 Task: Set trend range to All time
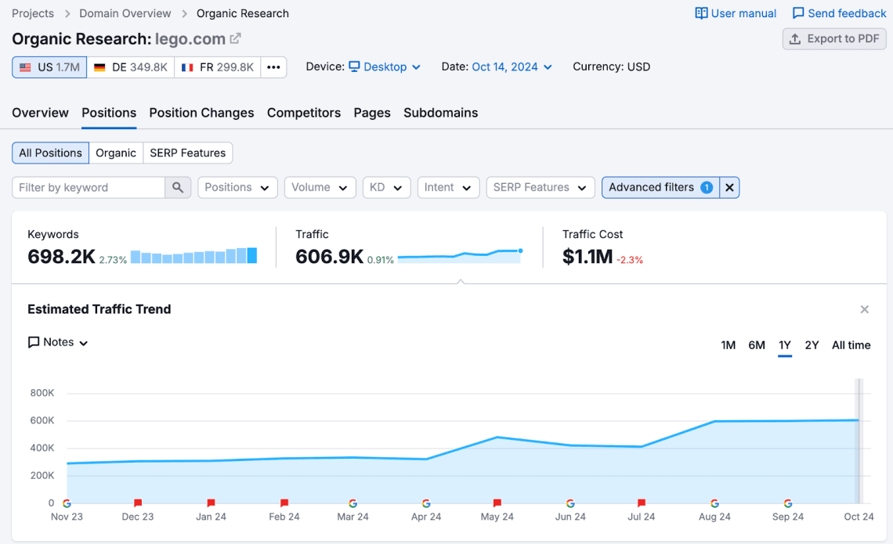coord(851,345)
